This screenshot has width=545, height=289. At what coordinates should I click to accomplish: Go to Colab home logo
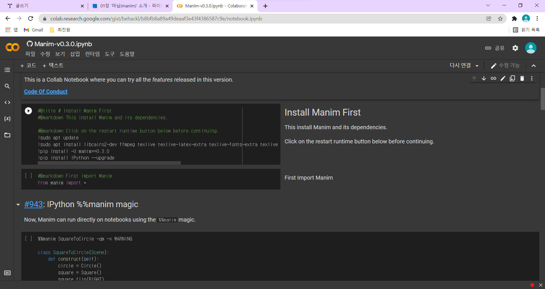coord(12,47)
